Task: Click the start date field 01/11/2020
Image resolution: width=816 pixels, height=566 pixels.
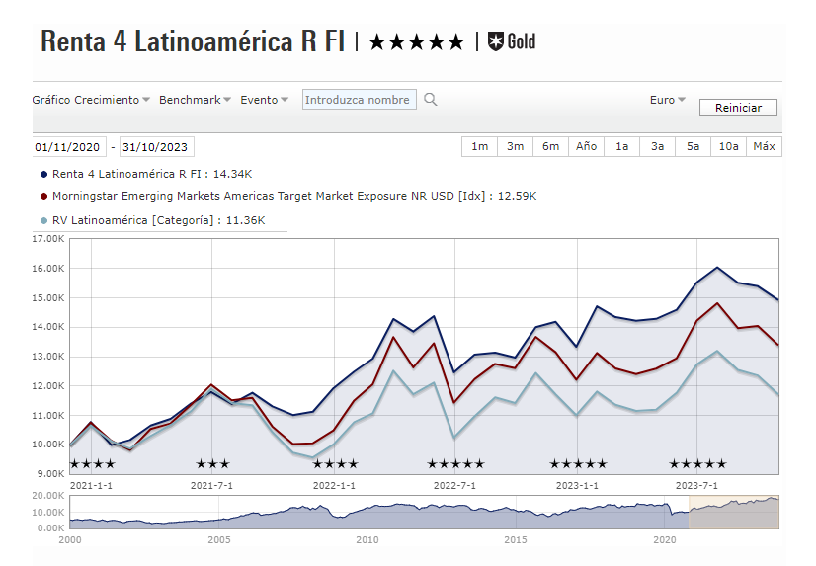Action: 69,147
